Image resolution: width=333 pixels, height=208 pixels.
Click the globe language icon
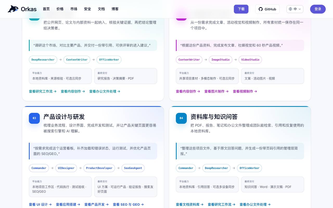point(291,9)
